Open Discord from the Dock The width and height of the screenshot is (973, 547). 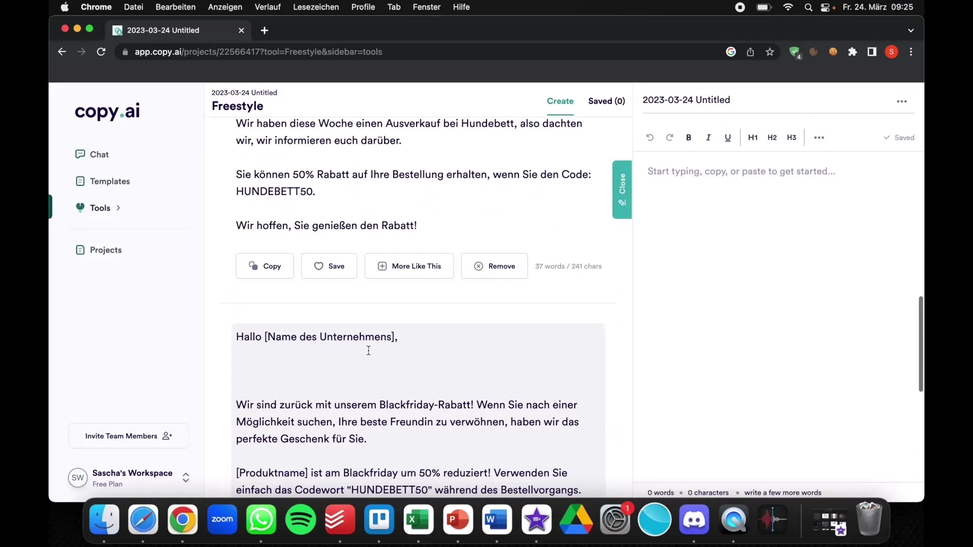(694, 520)
